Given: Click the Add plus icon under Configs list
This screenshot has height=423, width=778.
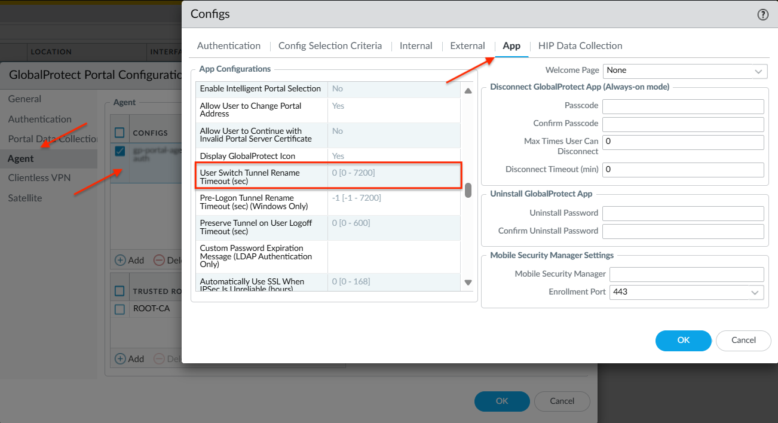Looking at the screenshot, I should click(120, 260).
